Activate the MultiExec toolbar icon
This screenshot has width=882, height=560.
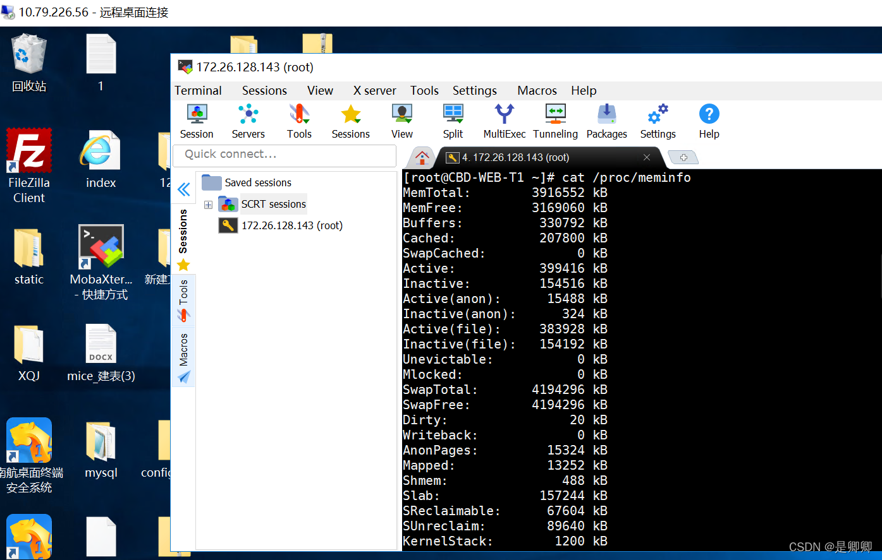(x=504, y=121)
